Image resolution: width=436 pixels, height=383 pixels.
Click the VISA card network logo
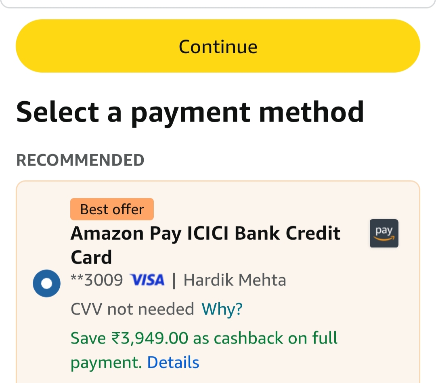click(147, 280)
